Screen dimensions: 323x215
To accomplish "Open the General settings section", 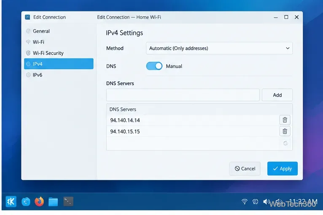I will pos(59,31).
